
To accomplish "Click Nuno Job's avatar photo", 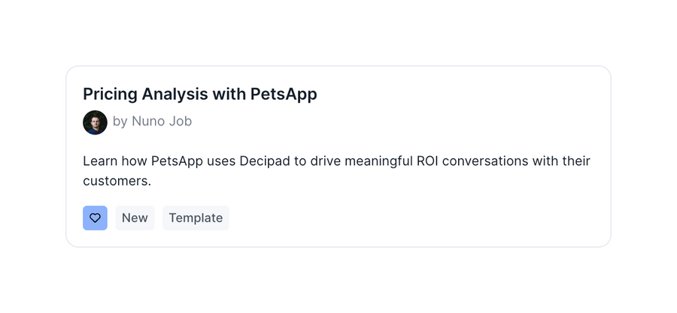I will (95, 122).
